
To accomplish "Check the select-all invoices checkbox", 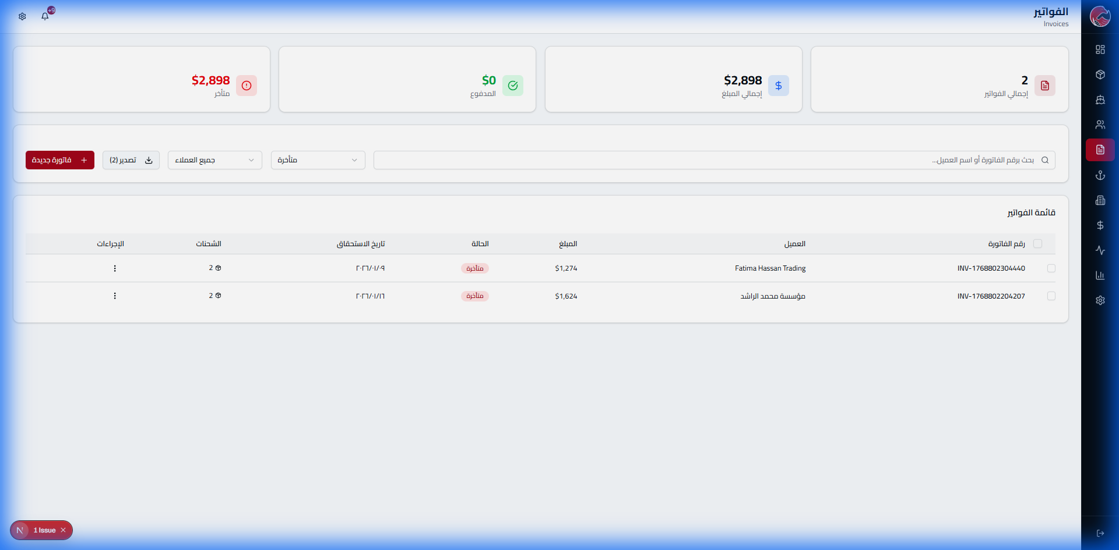I will point(1039,243).
